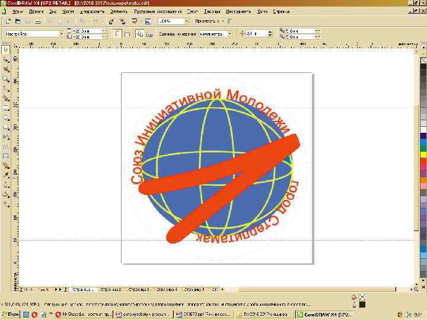Pick the yellow swatch in color palette
Screen dimensions: 427x320
[423, 154]
